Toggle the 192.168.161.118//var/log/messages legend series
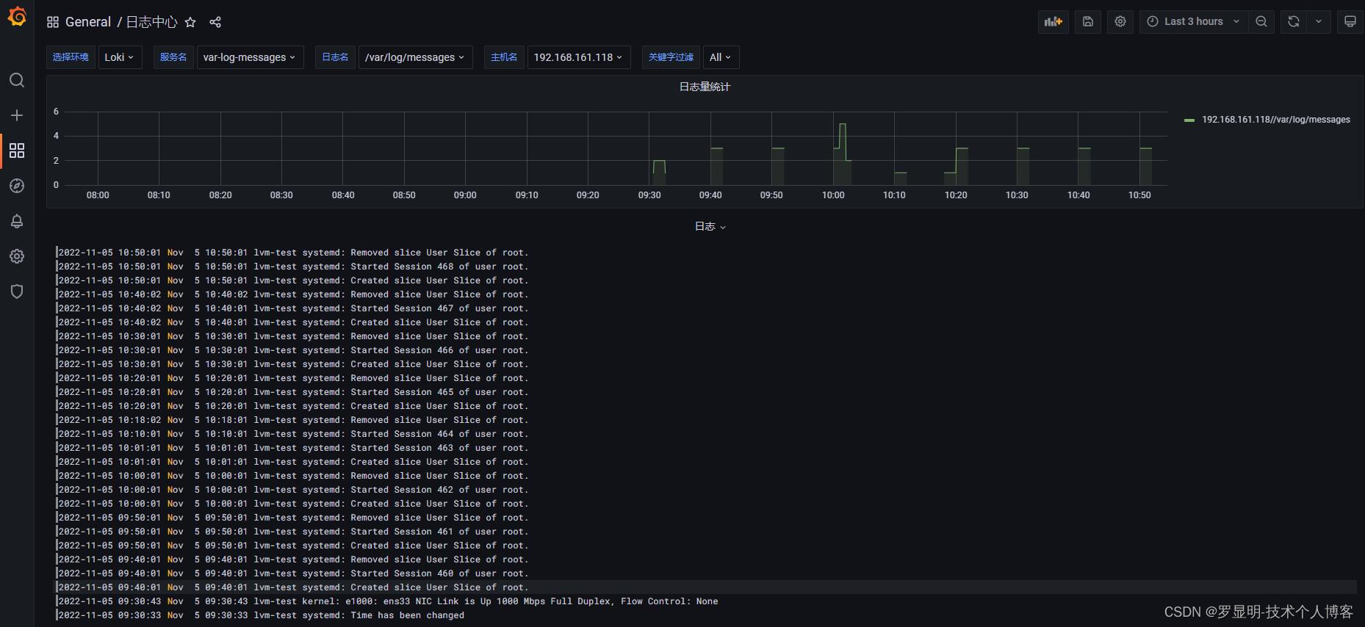Screen dimensions: 1365x627 [x=1275, y=120]
